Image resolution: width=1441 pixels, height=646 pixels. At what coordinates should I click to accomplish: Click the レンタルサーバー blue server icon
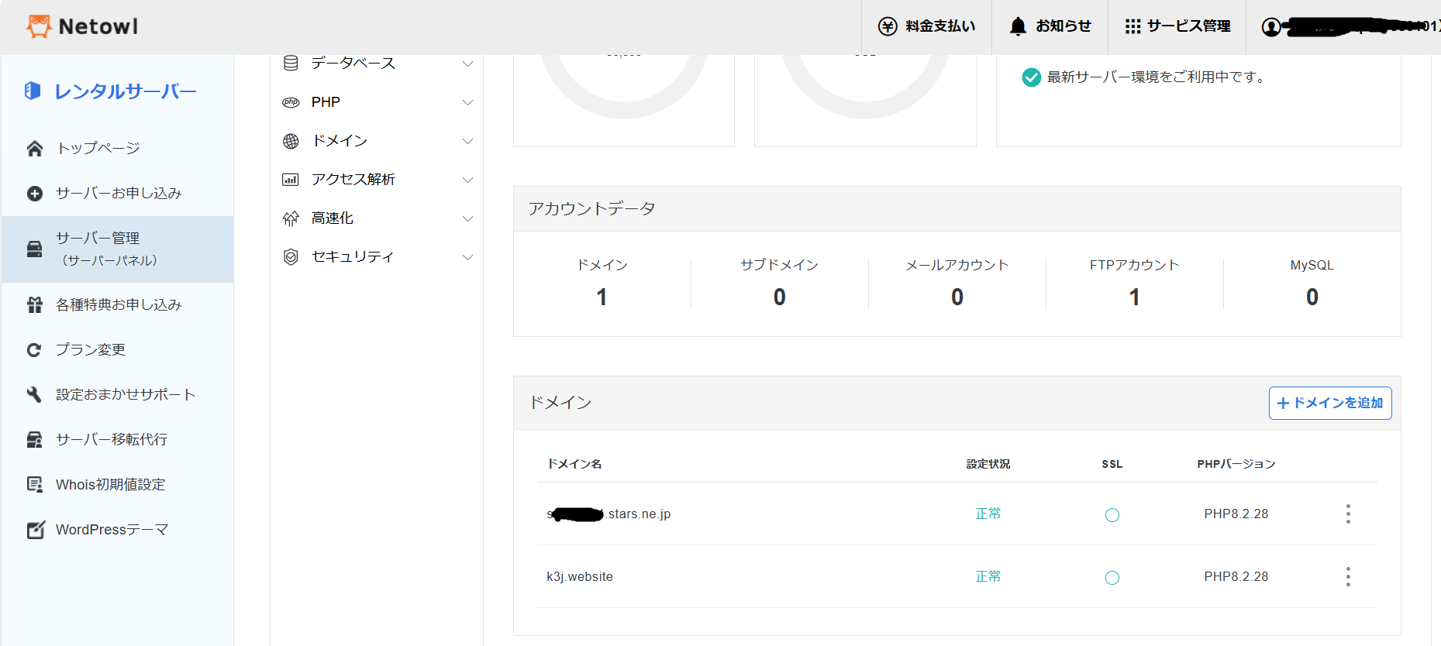coord(33,91)
